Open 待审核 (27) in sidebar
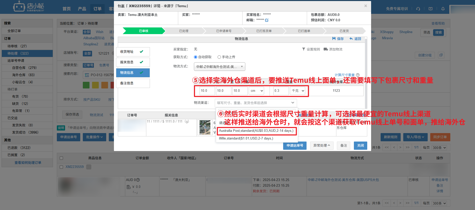Image resolution: width=475 pixels, height=210 pixels. [27, 46]
